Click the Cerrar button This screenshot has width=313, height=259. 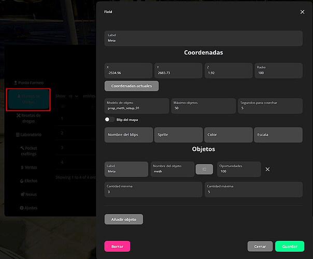coord(260,247)
